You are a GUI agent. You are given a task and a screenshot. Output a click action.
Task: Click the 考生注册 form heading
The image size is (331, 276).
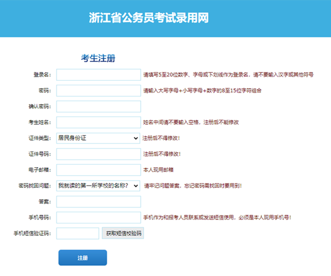(x=98, y=58)
